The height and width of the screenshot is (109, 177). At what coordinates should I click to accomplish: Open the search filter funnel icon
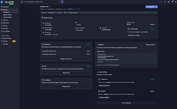point(59,2)
